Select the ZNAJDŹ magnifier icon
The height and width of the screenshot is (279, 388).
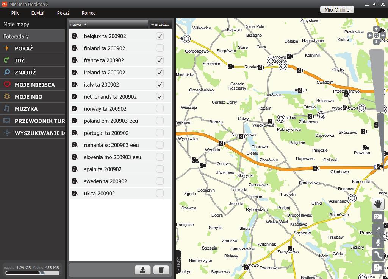(x=7, y=72)
